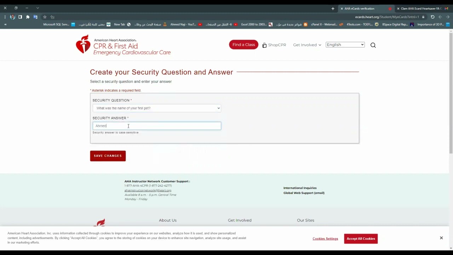Open the 4Tests.com TOEFL bookmark
The width and height of the screenshot is (453, 255).
pos(362,24)
